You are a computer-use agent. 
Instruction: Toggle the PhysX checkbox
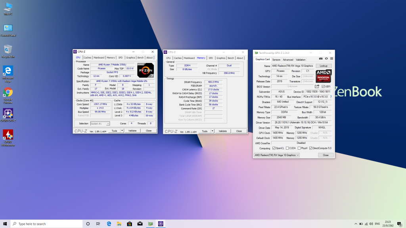[x=299, y=148]
